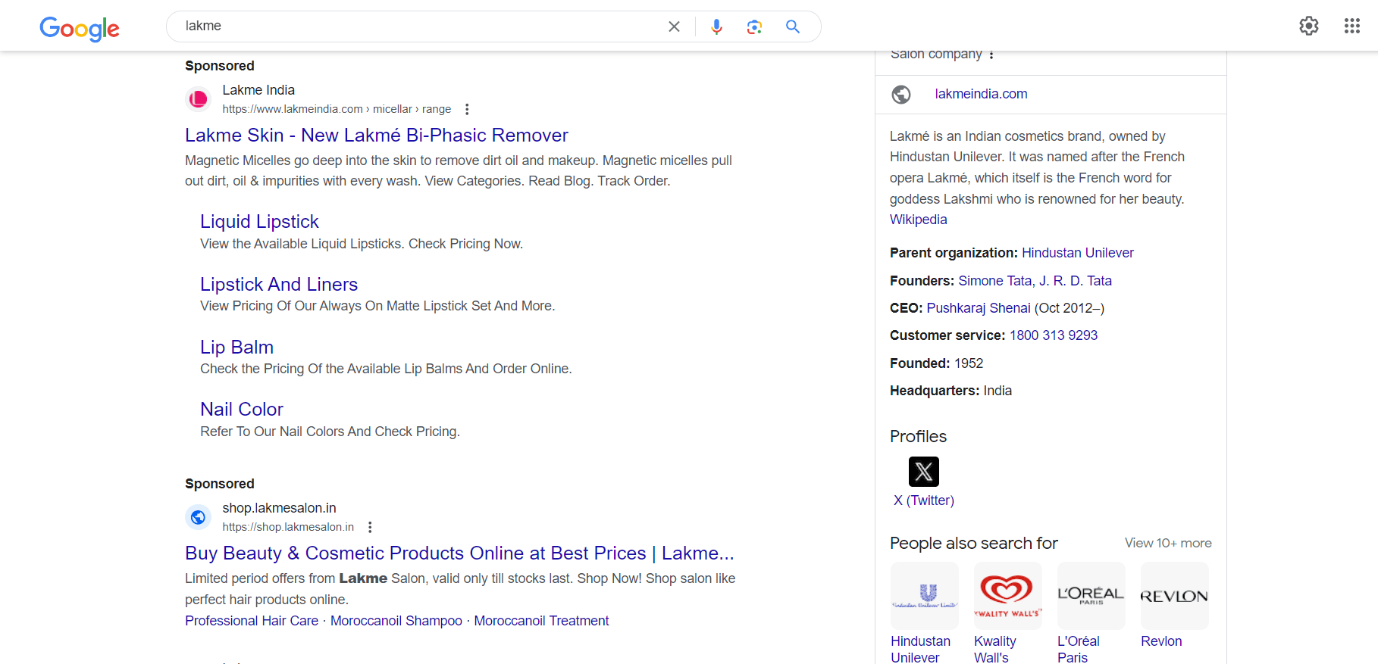Click View 10+ more
This screenshot has height=664, width=1378.
click(x=1168, y=544)
